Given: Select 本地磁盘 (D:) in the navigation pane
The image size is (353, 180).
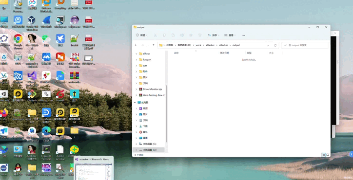Looking at the screenshot, I should point(149,150).
